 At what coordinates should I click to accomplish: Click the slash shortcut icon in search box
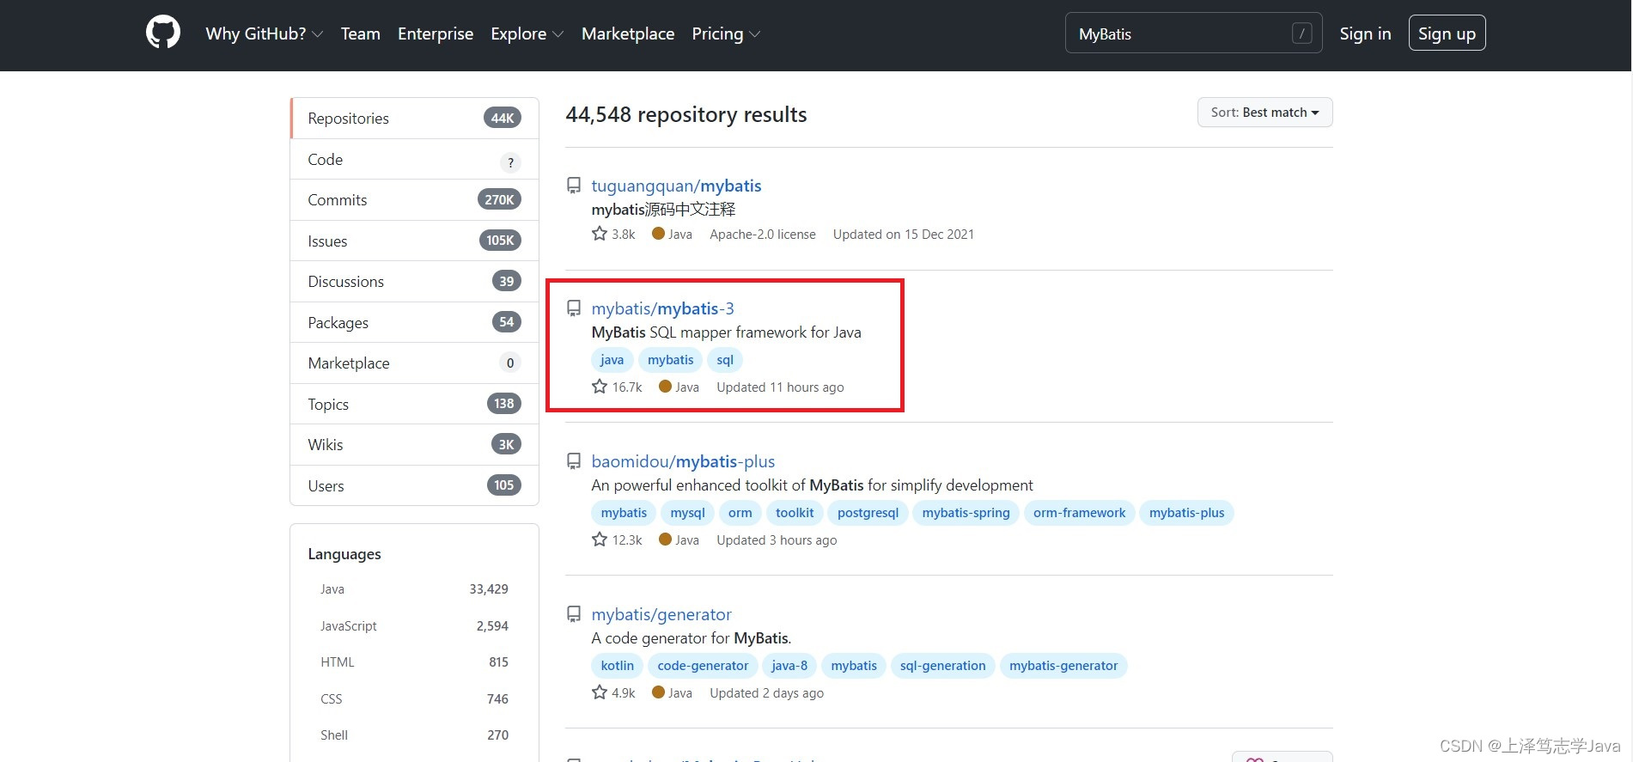coord(1301,34)
